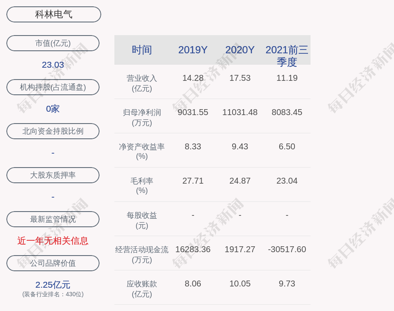Click the 应收账款 row label
The image size is (394, 311).
click(x=142, y=289)
